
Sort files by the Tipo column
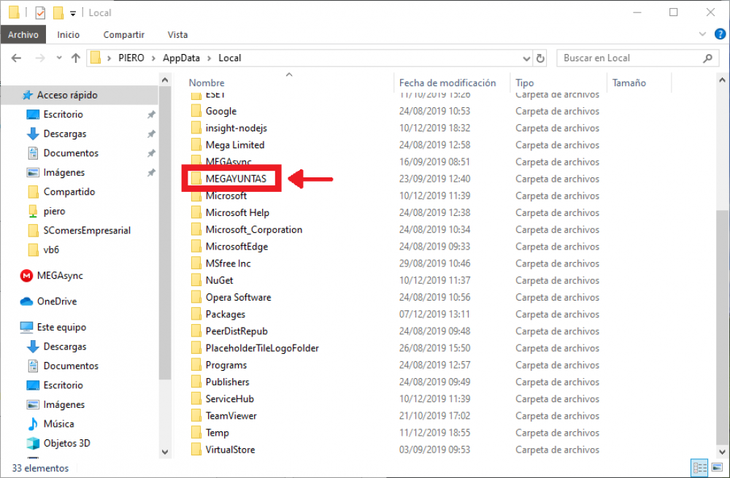(524, 83)
